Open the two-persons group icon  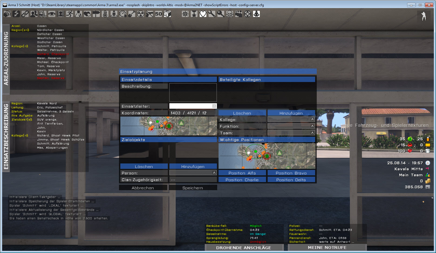point(34,14)
